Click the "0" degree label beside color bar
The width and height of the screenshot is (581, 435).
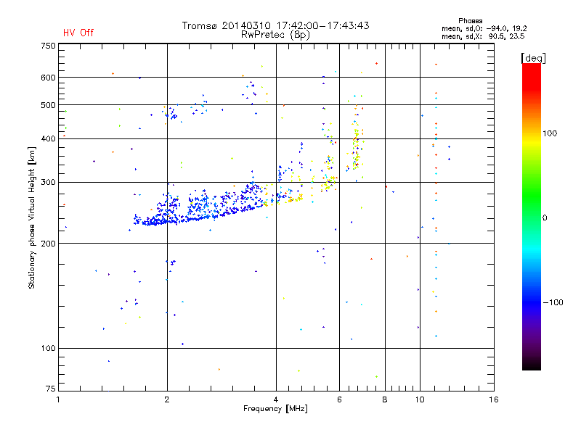pos(545,218)
